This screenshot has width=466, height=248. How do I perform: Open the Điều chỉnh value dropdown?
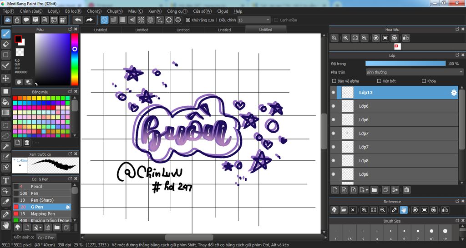tap(254, 20)
